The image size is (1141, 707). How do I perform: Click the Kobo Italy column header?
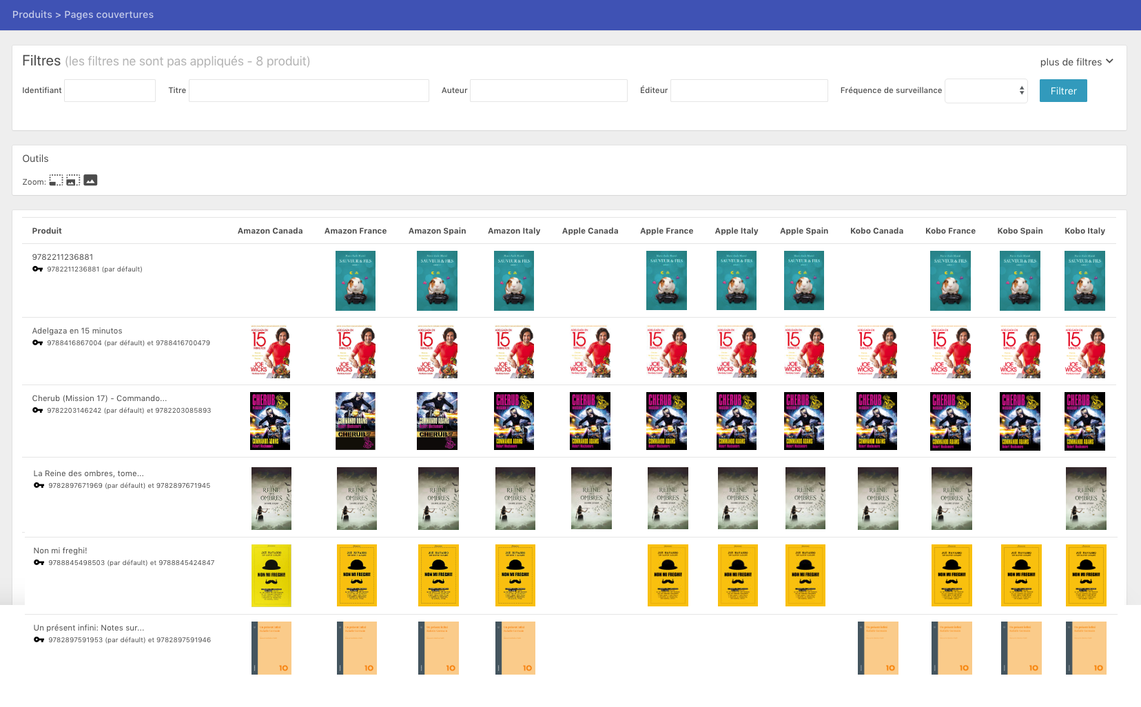pos(1085,231)
